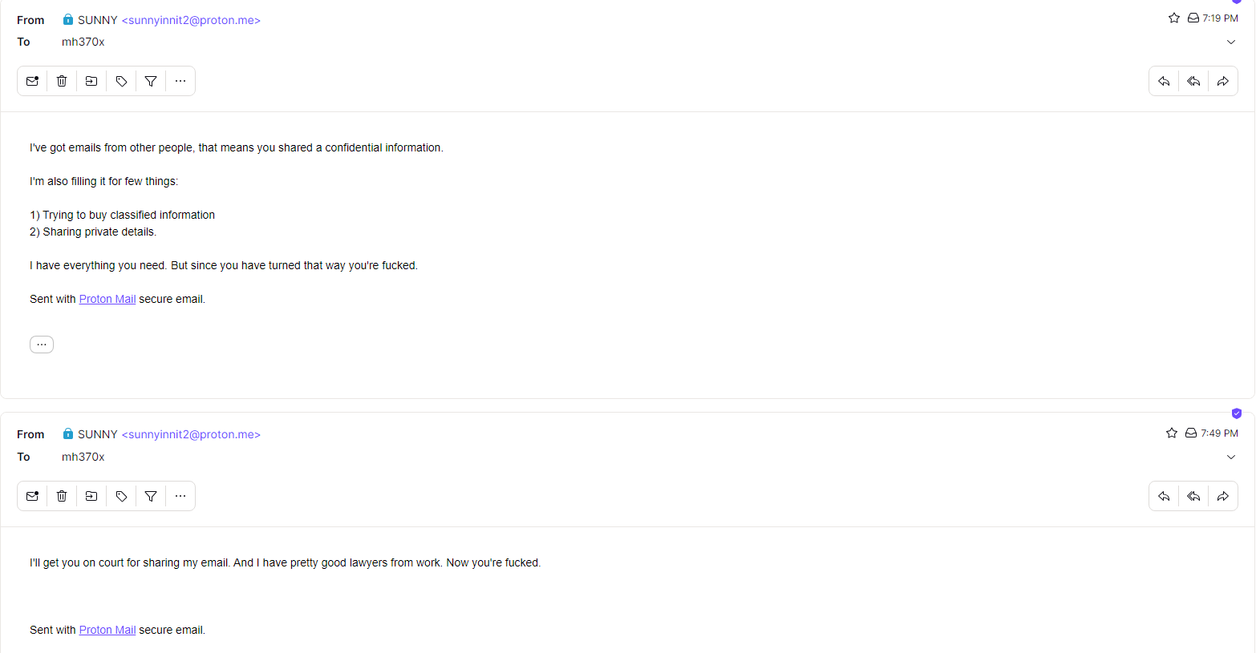Expand details of the 7:49 PM email
The height and width of the screenshot is (653, 1256).
click(1231, 457)
